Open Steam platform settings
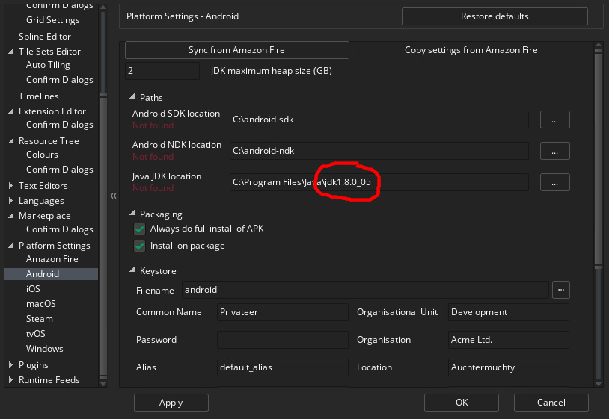Screen dimensions: 609x419 [x=39, y=319]
